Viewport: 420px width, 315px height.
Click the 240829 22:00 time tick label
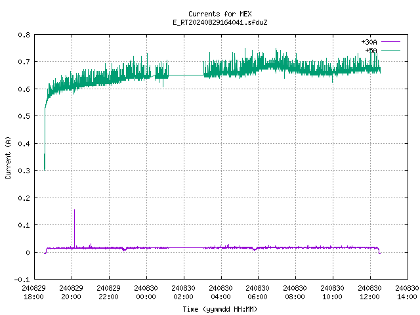point(108,293)
